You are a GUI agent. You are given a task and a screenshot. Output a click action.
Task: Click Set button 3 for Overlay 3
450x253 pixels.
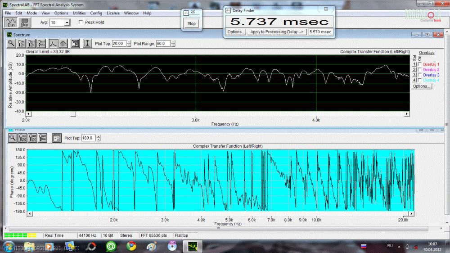(x=414, y=75)
